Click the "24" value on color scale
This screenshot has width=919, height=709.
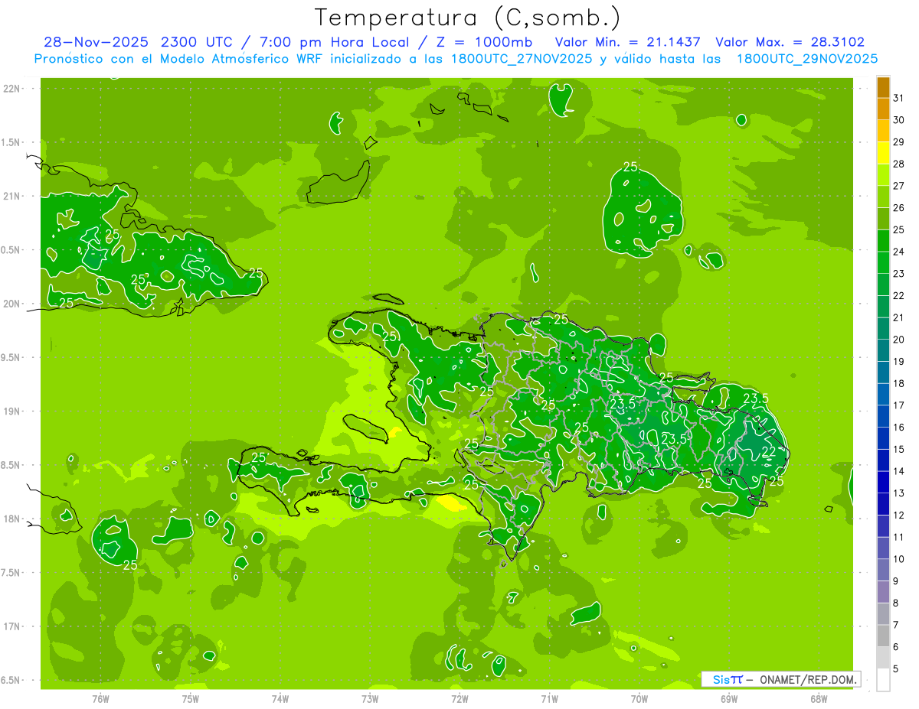(899, 252)
